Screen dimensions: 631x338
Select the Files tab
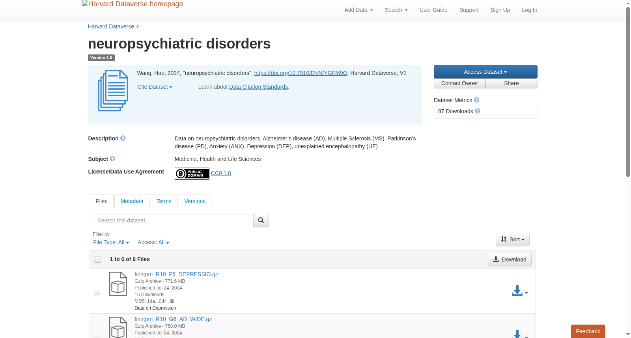tap(102, 201)
